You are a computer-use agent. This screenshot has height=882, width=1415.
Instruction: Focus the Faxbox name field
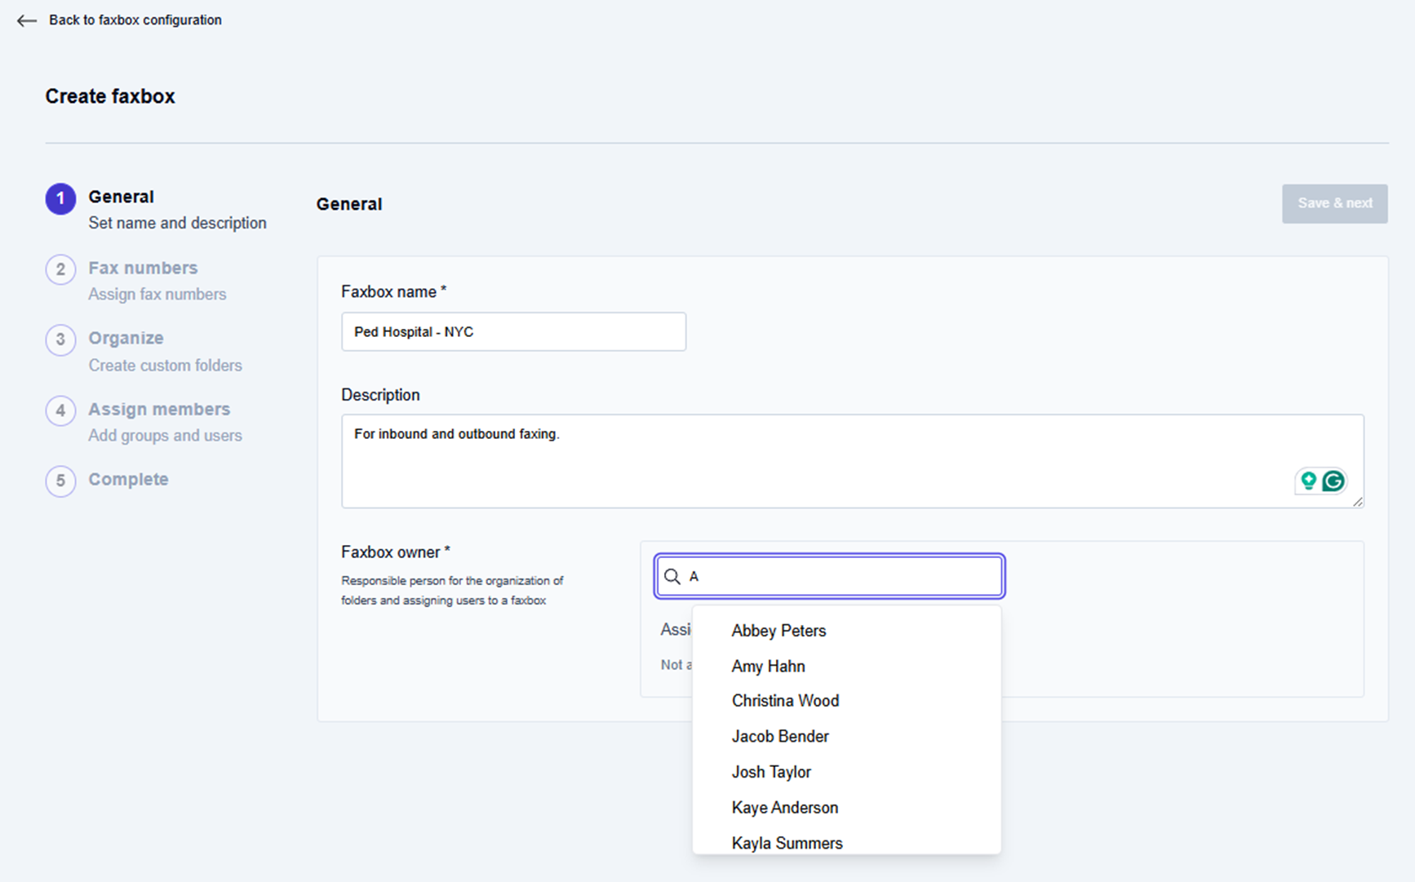(513, 332)
